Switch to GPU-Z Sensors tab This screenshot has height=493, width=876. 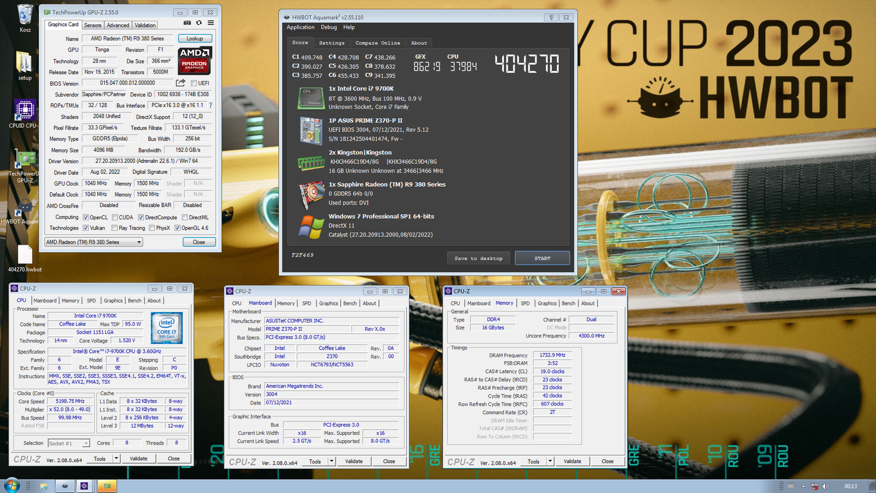click(93, 25)
